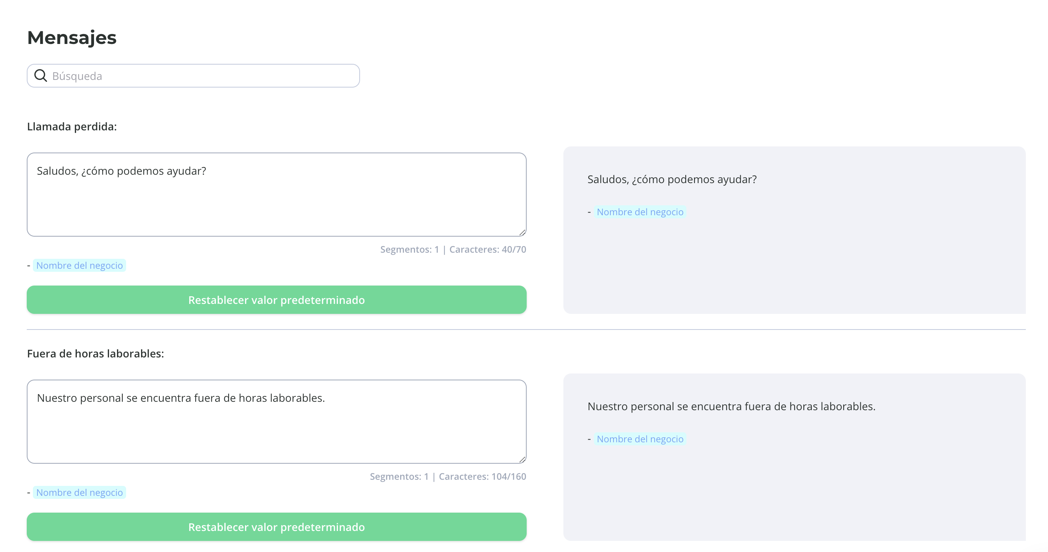The image size is (1048, 552).
Task: Select Nombre del negocio tag in second preview panel
Action: point(640,439)
